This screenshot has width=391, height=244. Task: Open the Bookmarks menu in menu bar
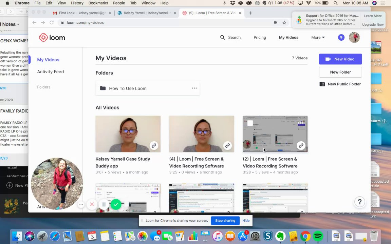pos(98,3)
